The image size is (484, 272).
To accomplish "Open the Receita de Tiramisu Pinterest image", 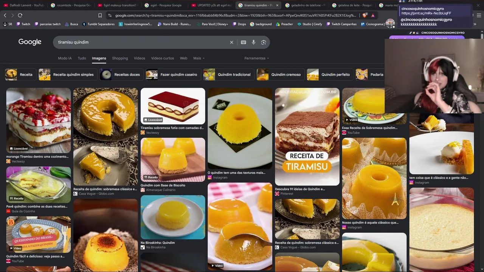I will click(x=307, y=137).
